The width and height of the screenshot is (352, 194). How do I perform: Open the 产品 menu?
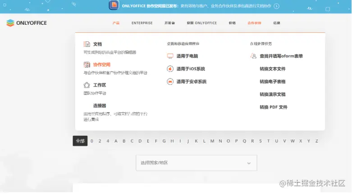116,23
